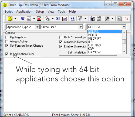Click the keyboard list scrollbar thumb
Viewport: 135px width, 117px height.
point(124,42)
